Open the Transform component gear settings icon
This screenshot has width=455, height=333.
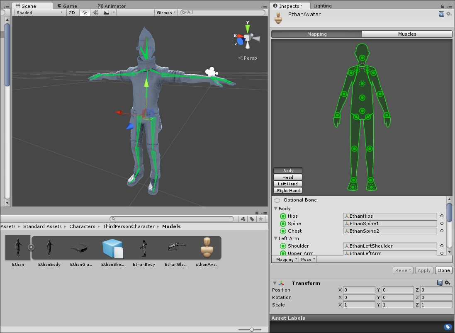pos(447,283)
